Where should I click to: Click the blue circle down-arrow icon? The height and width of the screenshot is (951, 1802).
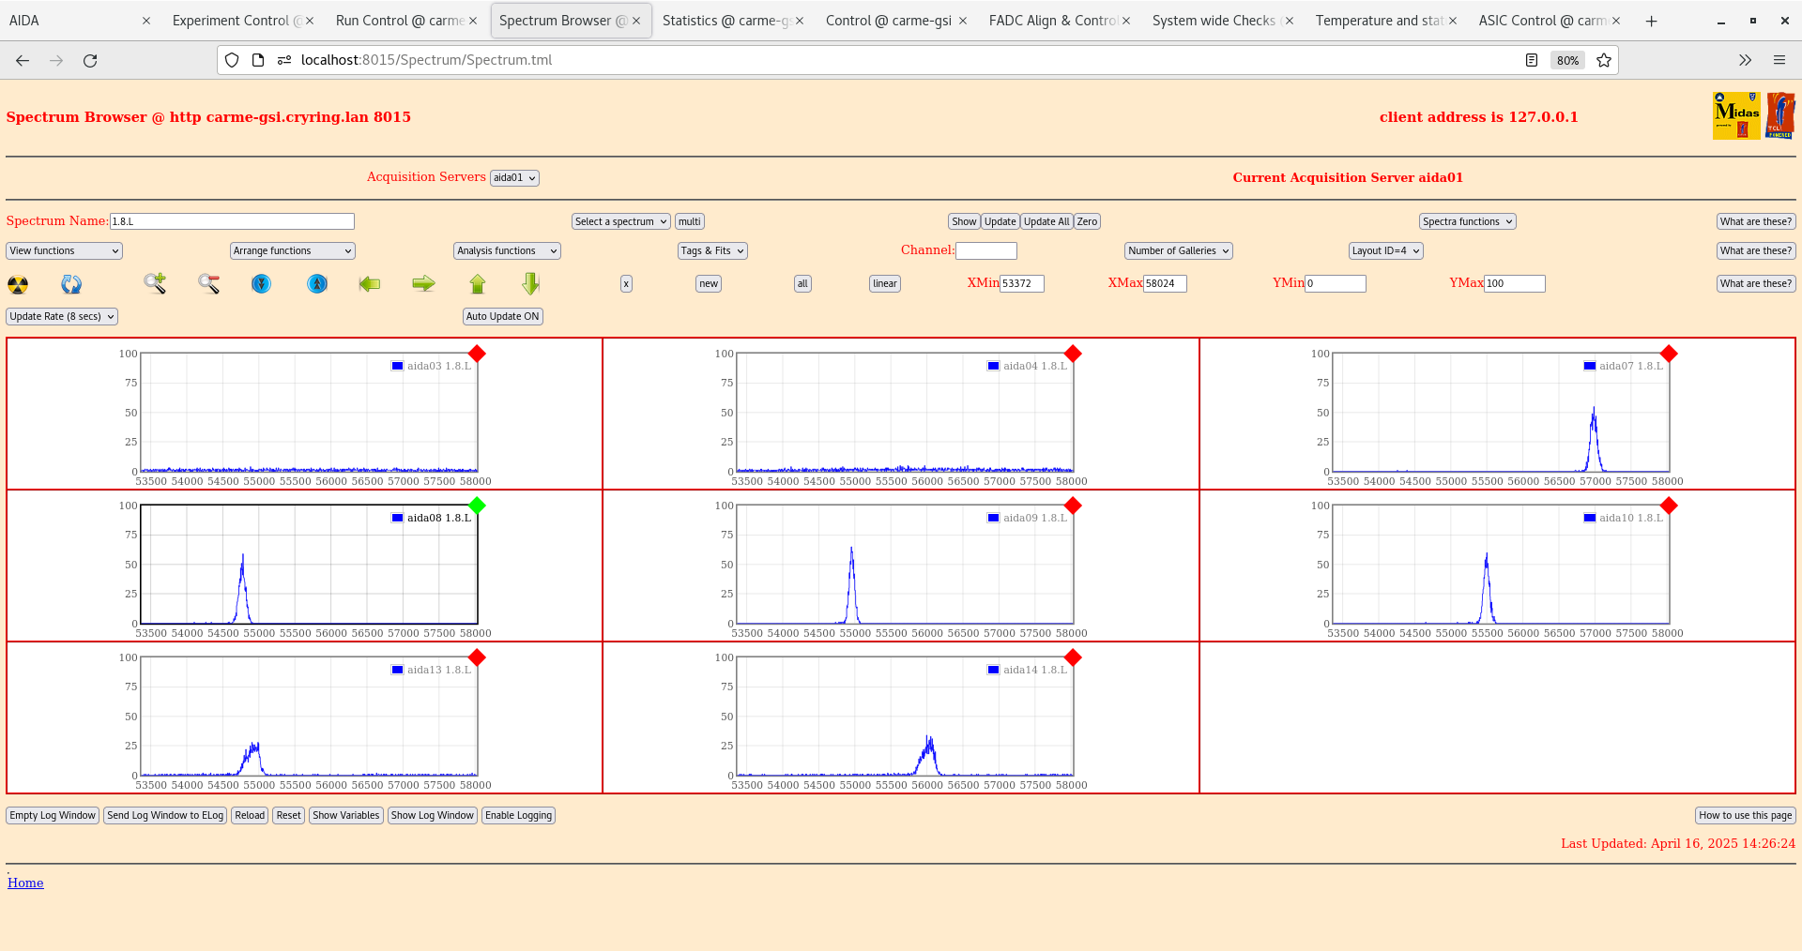click(262, 283)
